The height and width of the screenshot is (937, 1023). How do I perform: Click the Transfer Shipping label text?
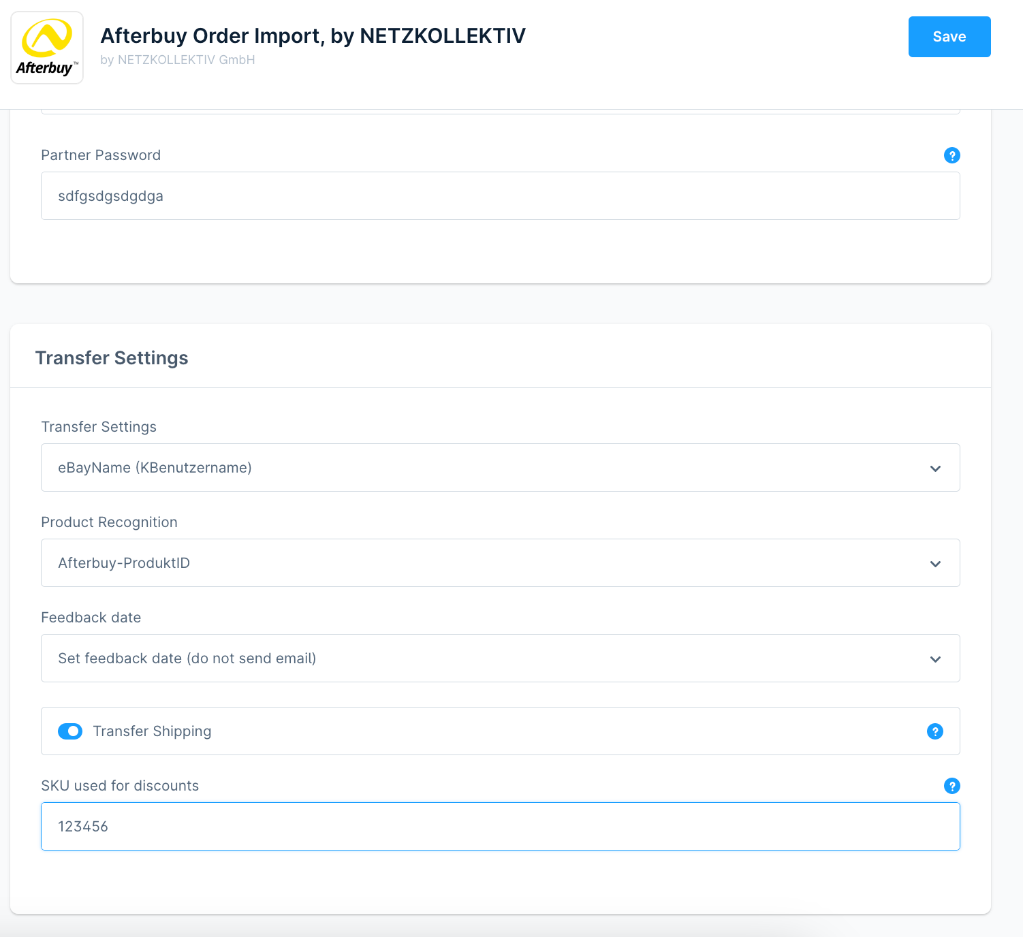(x=152, y=731)
